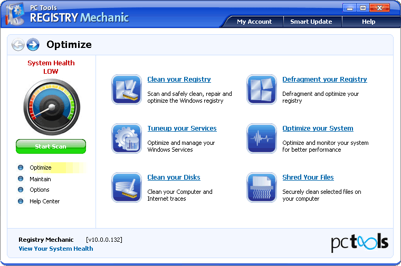The height and width of the screenshot is (266, 401).
Task: Click the Clean your Registry broom icon
Action: (127, 90)
